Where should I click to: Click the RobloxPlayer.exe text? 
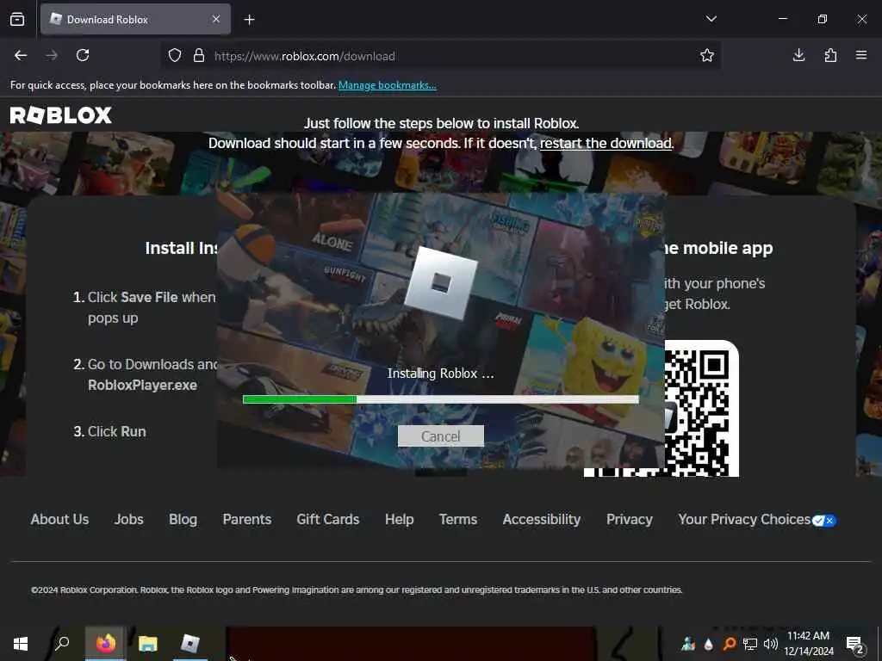142,385
